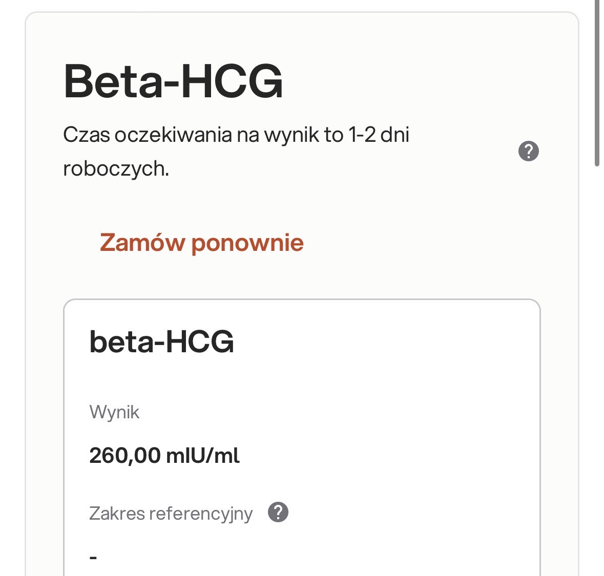Click the word "roboczych."
The image size is (604, 576).
tap(116, 168)
